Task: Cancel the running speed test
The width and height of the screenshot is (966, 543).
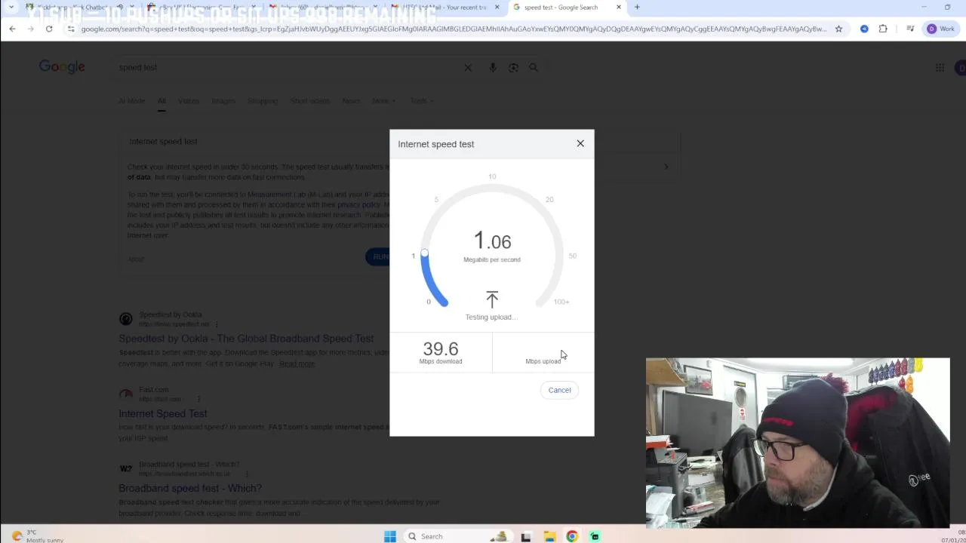Action: [x=559, y=390]
